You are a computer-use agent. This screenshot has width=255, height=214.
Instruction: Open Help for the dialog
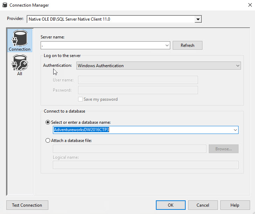(x=235, y=205)
